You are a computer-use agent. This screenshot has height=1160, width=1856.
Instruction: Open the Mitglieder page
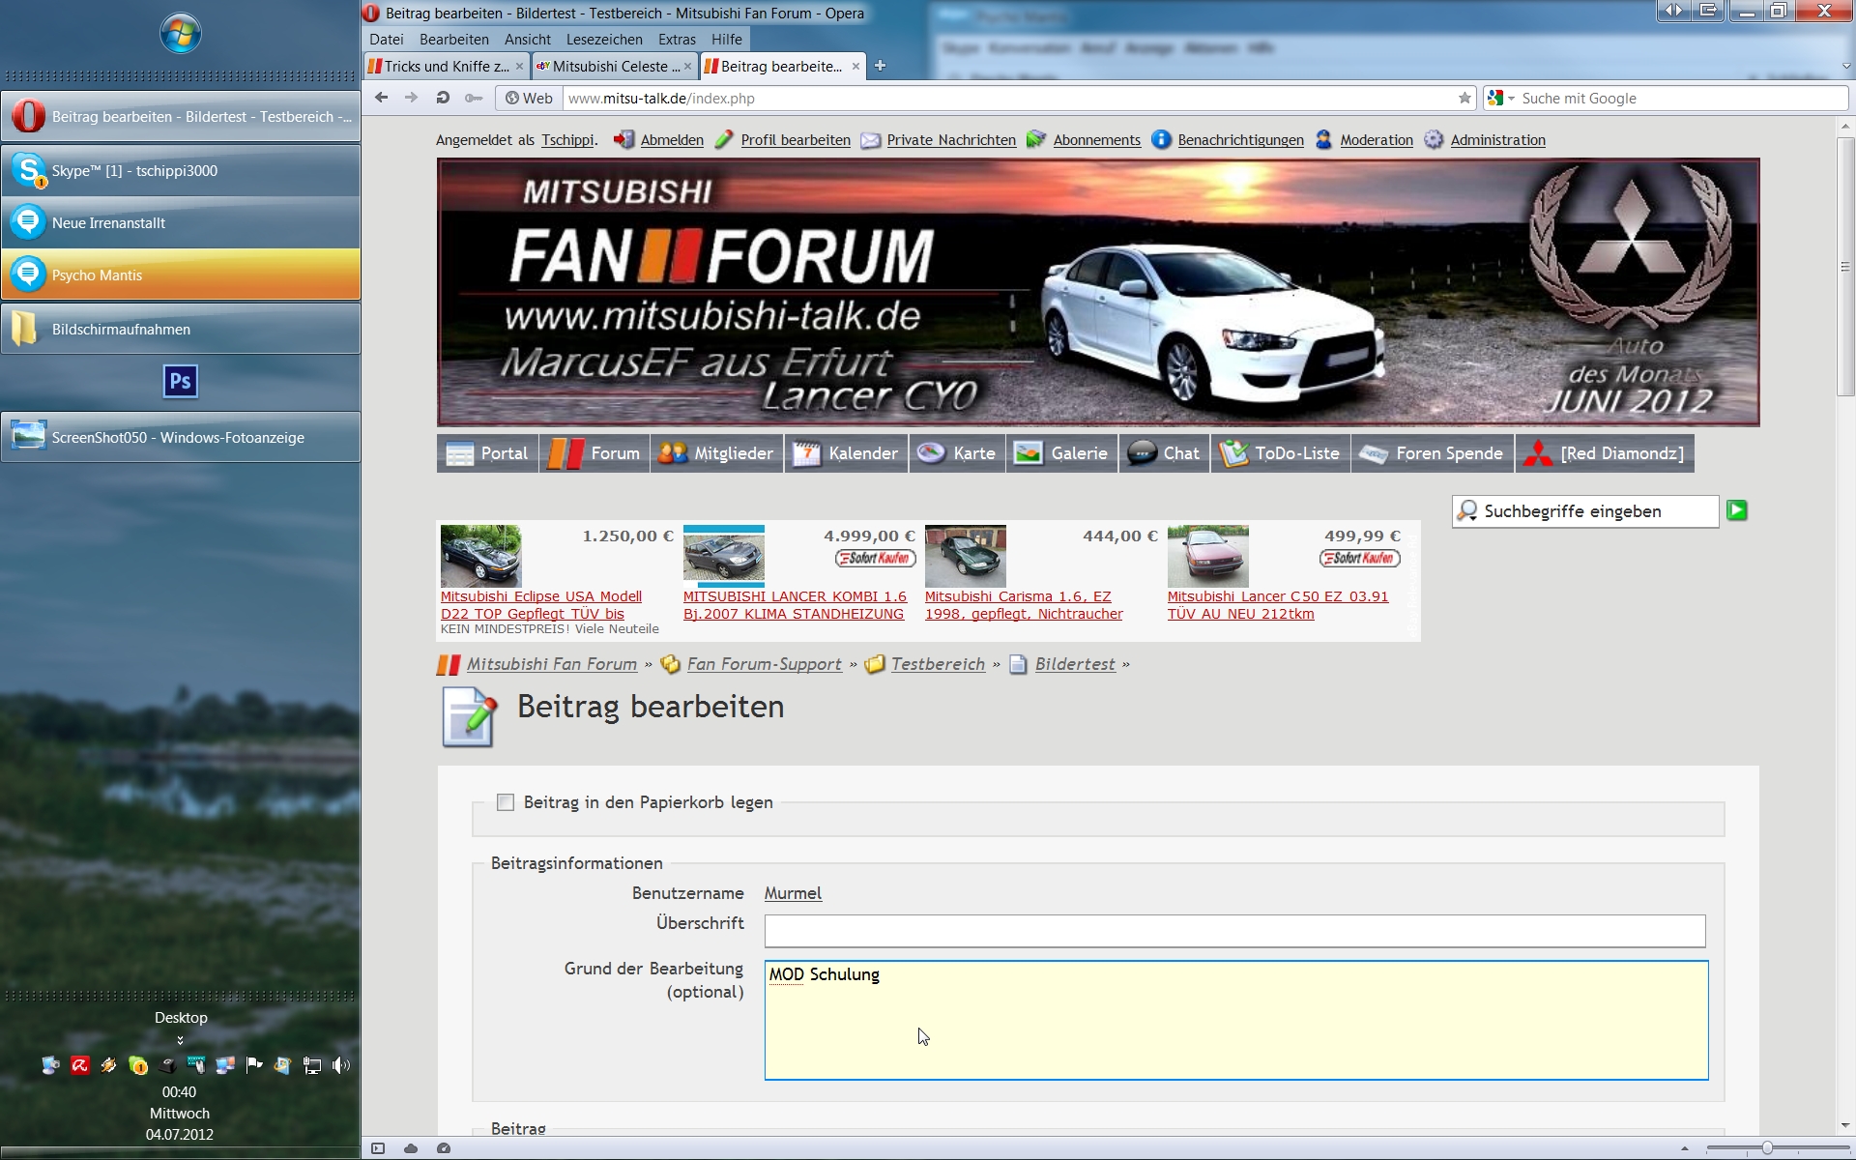[x=716, y=453]
